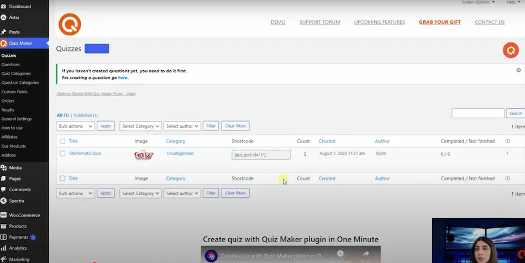This screenshot has width=525, height=263.
Task: Click the top Apply button
Action: 106,126
